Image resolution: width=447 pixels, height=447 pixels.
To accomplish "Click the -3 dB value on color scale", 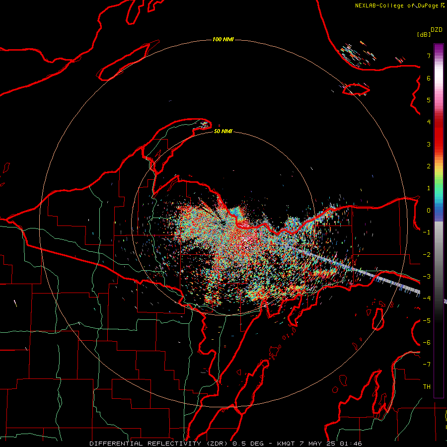I will click(427, 277).
